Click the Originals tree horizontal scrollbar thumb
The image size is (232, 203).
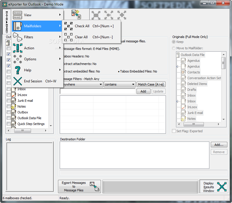click(193, 124)
